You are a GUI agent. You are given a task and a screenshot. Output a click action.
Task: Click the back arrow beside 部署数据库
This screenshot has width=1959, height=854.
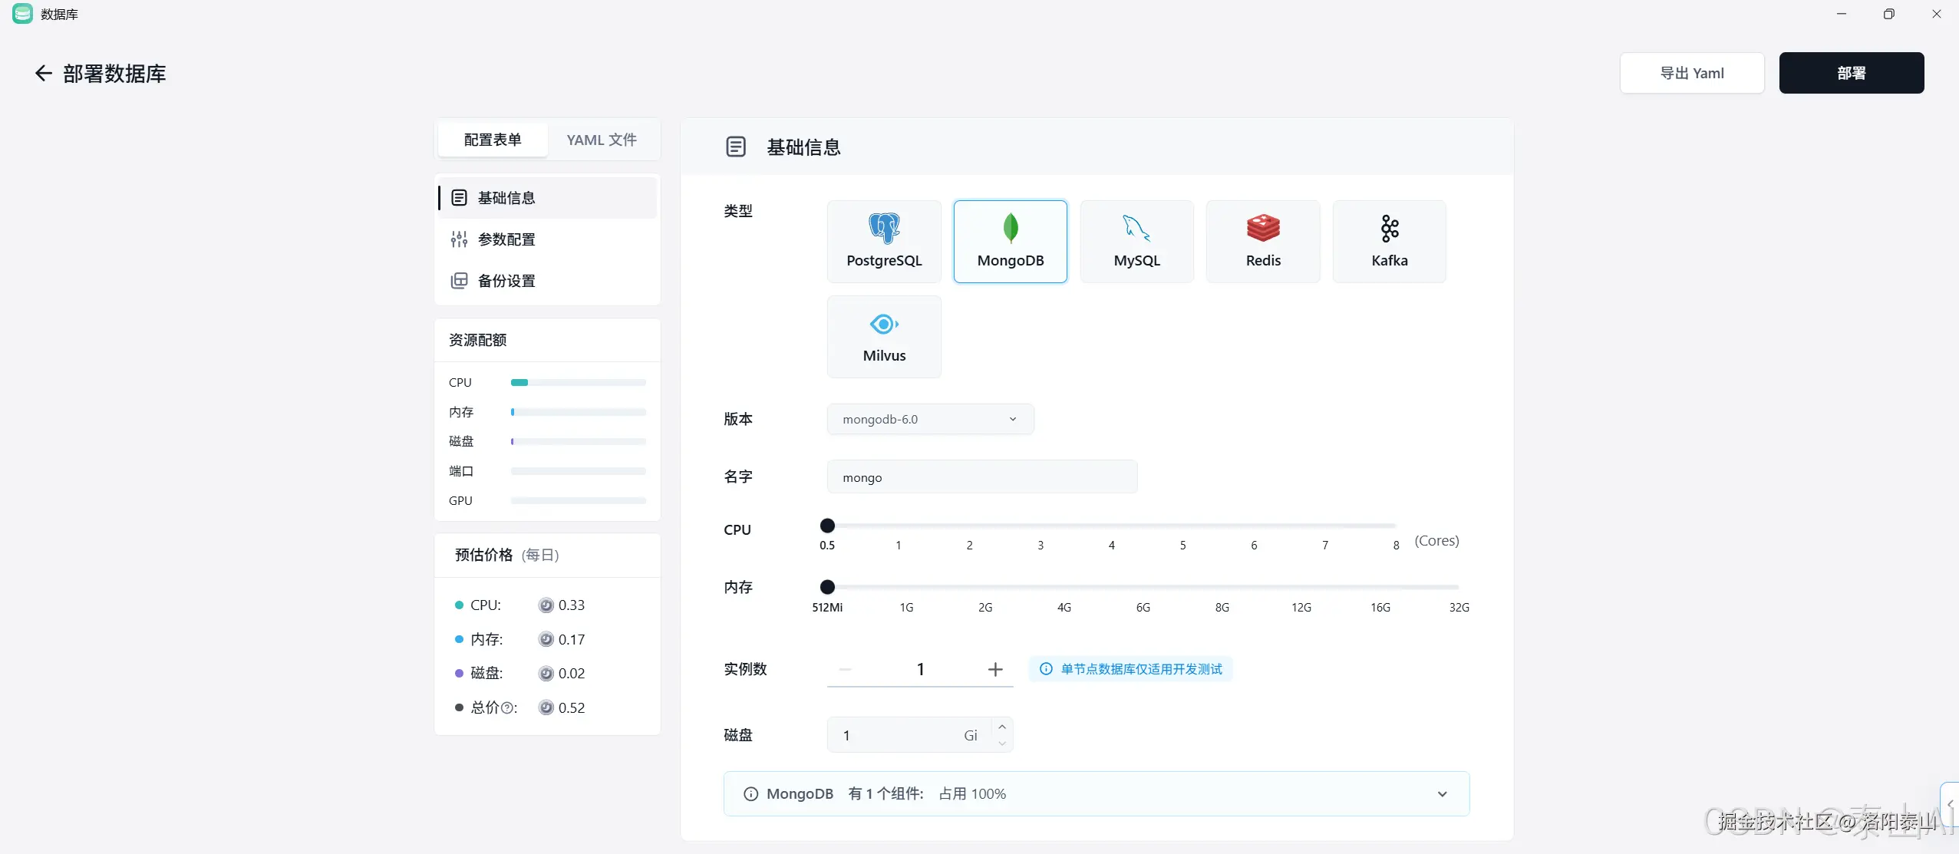click(42, 73)
